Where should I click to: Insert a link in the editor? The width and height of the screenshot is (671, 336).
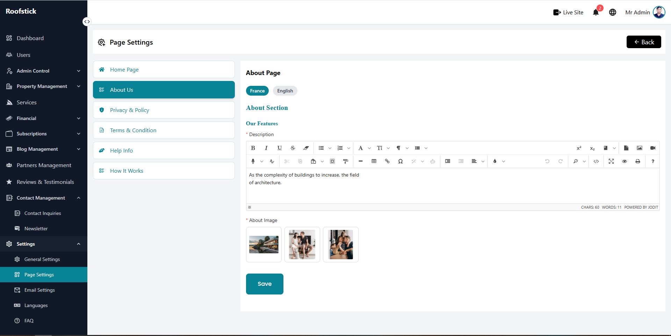pos(387,161)
